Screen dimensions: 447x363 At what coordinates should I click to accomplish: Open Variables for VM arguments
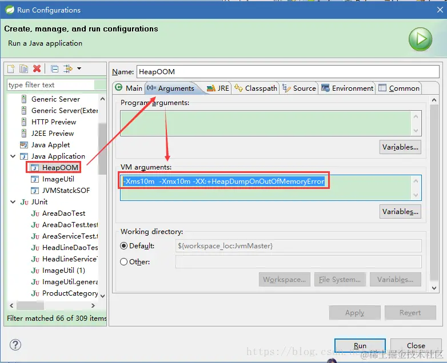(400, 212)
